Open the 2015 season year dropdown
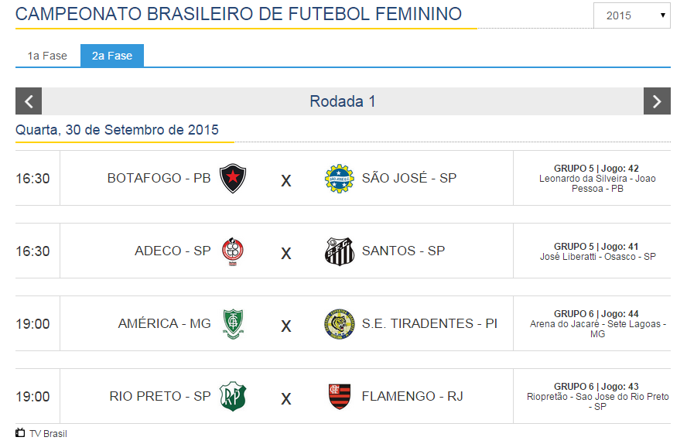 pos(632,15)
